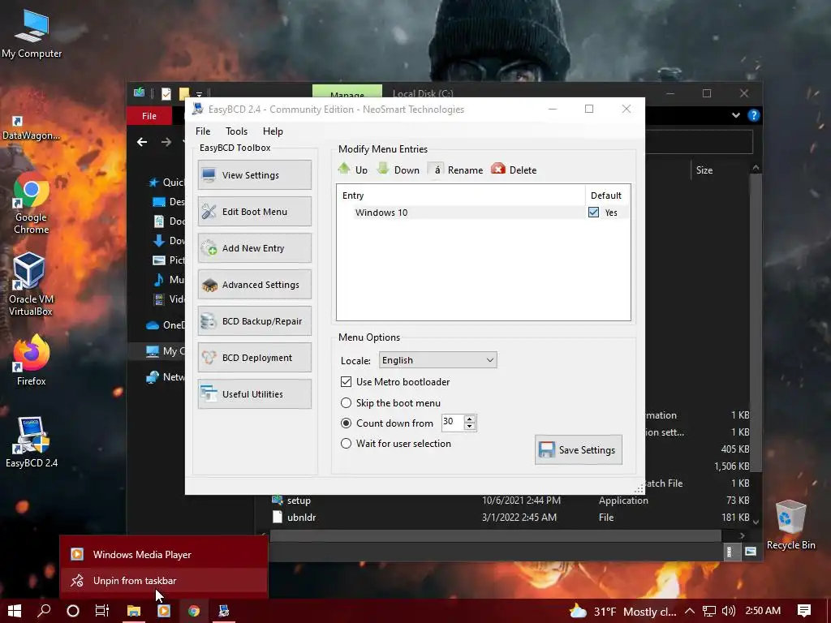Open Cortana circle on taskbar
This screenshot has width=831, height=623.
pyautogui.click(x=73, y=611)
